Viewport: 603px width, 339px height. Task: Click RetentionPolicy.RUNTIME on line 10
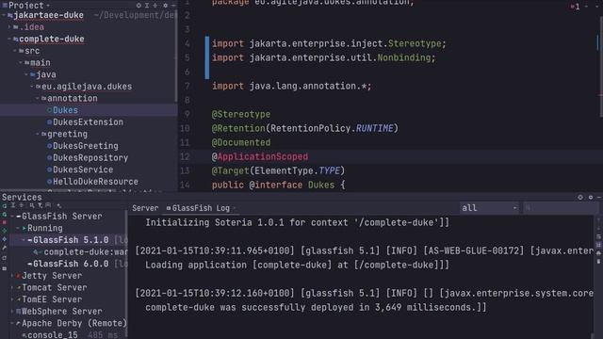point(333,128)
